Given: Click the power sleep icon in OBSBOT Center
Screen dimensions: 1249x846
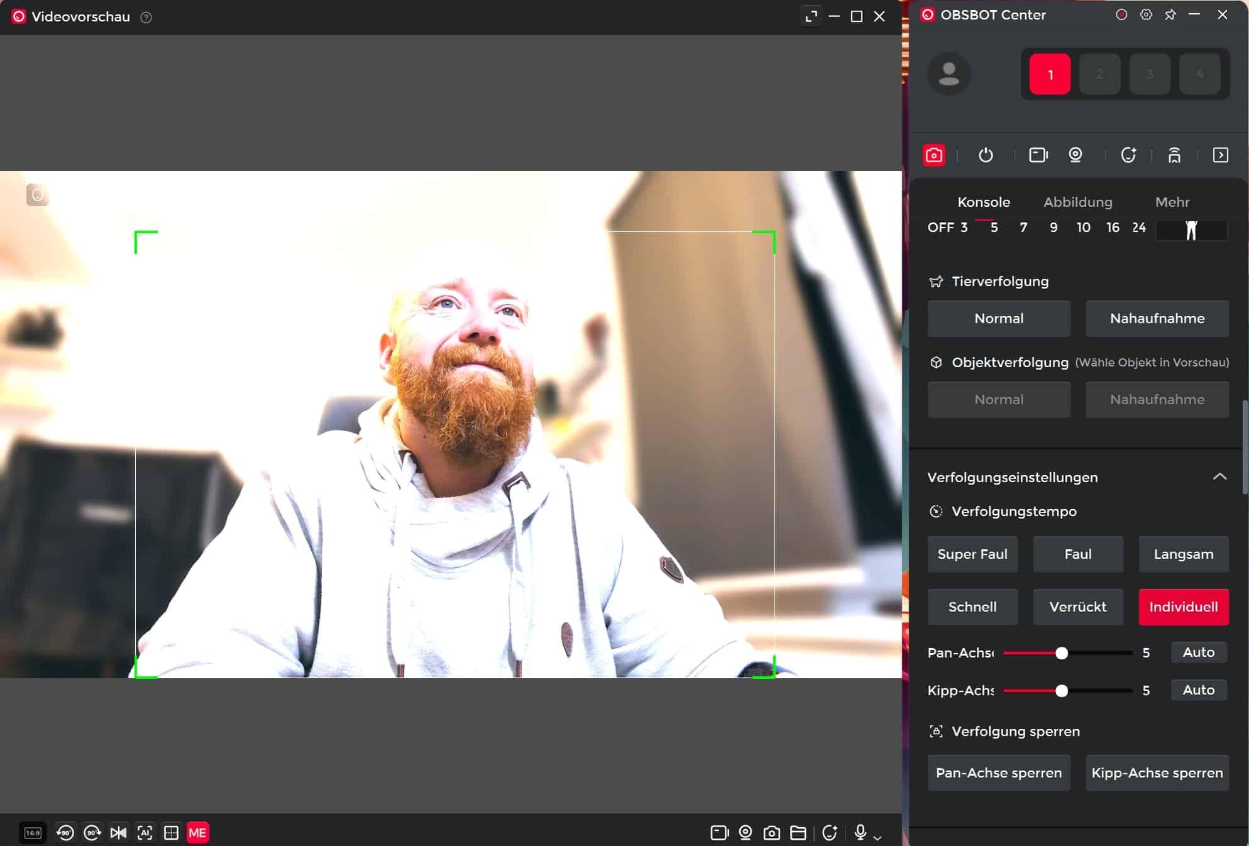Looking at the screenshot, I should [x=986, y=155].
